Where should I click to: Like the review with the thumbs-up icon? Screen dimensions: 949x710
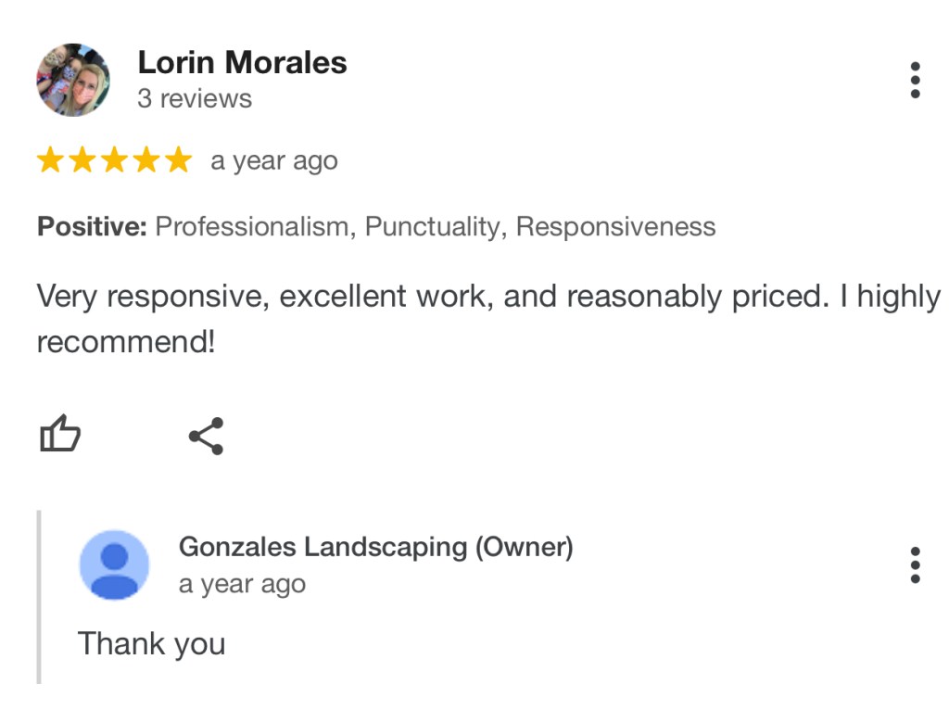[60, 435]
